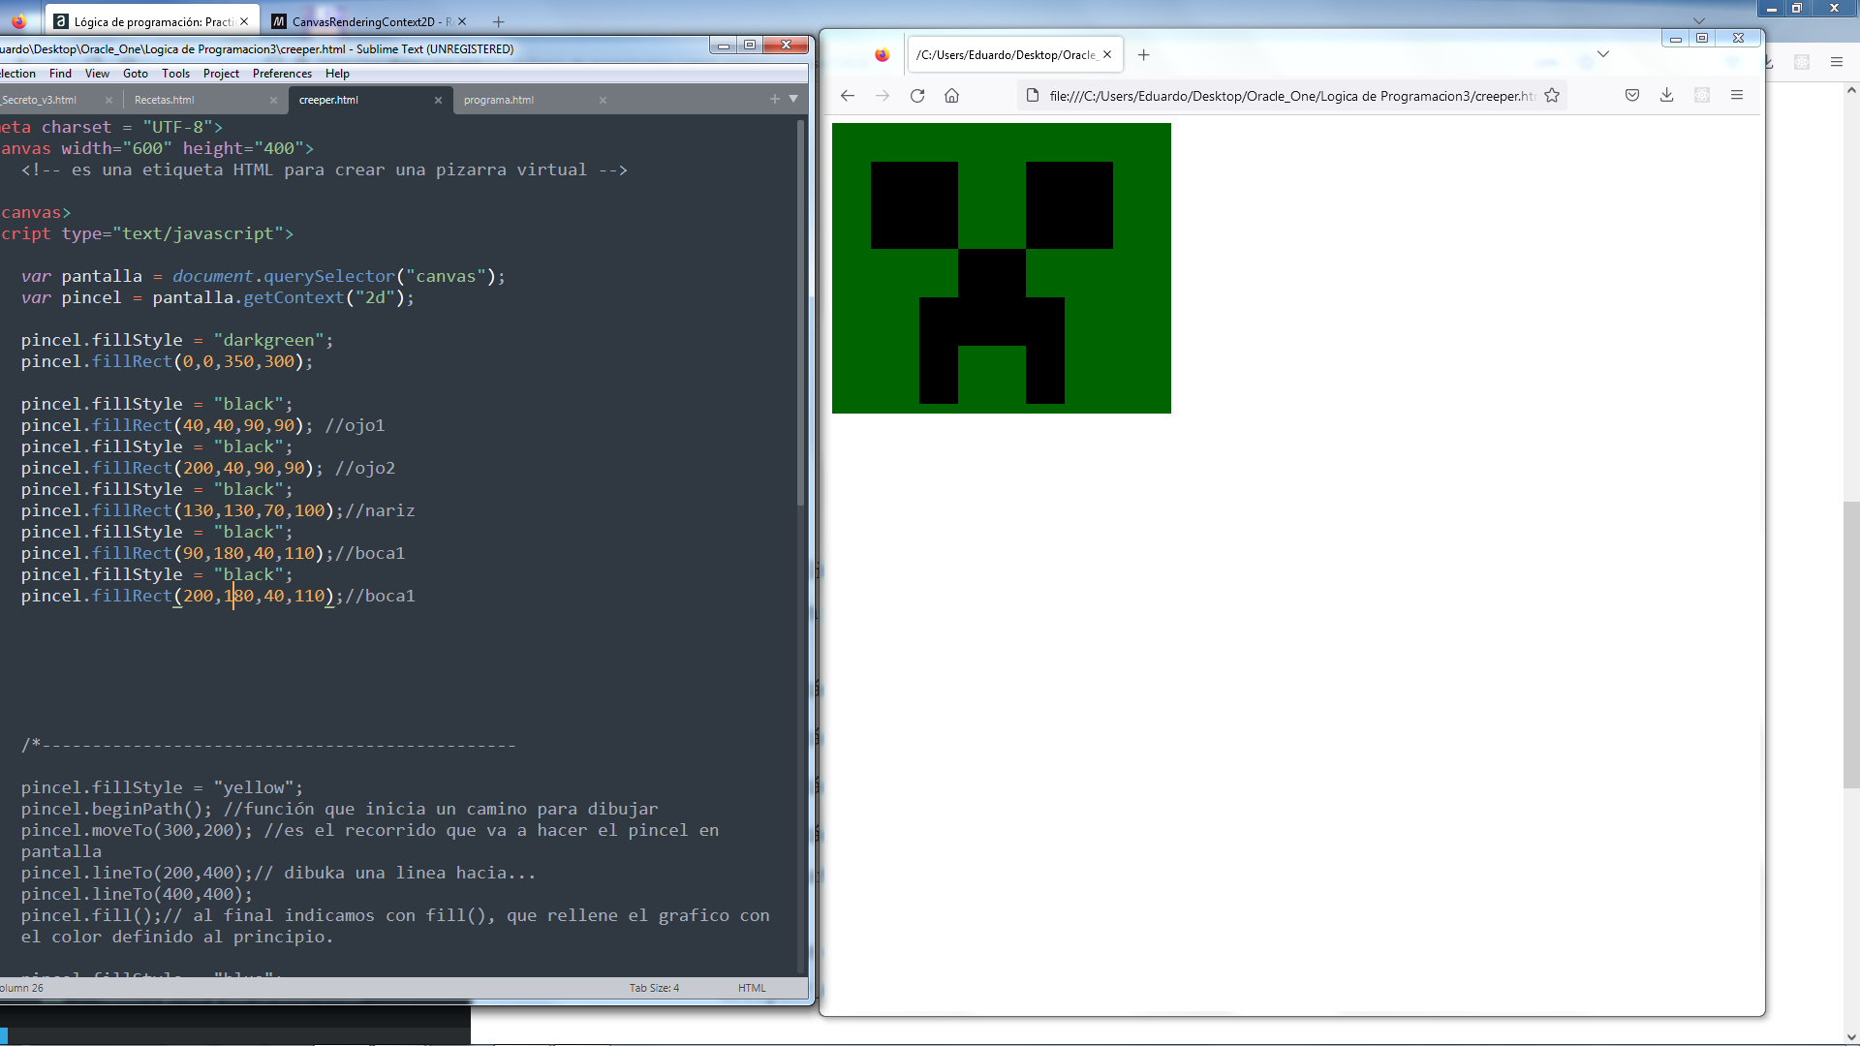Screen dimensions: 1860x1046
Task: Click the "darkgreen" string in the code
Action: [x=268, y=340]
